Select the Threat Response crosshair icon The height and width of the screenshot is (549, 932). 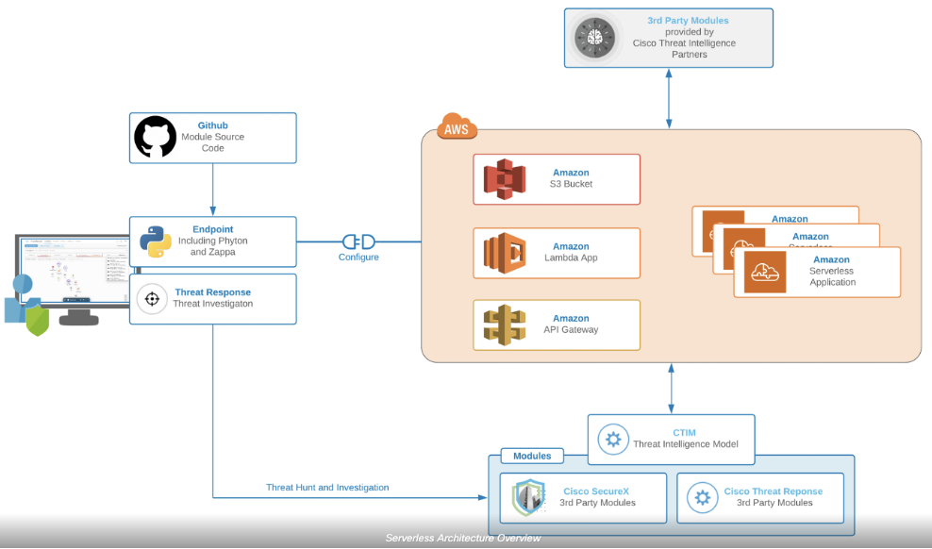tap(150, 299)
